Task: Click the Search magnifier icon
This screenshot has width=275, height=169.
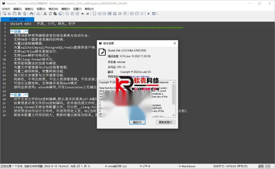Action: [67, 14]
